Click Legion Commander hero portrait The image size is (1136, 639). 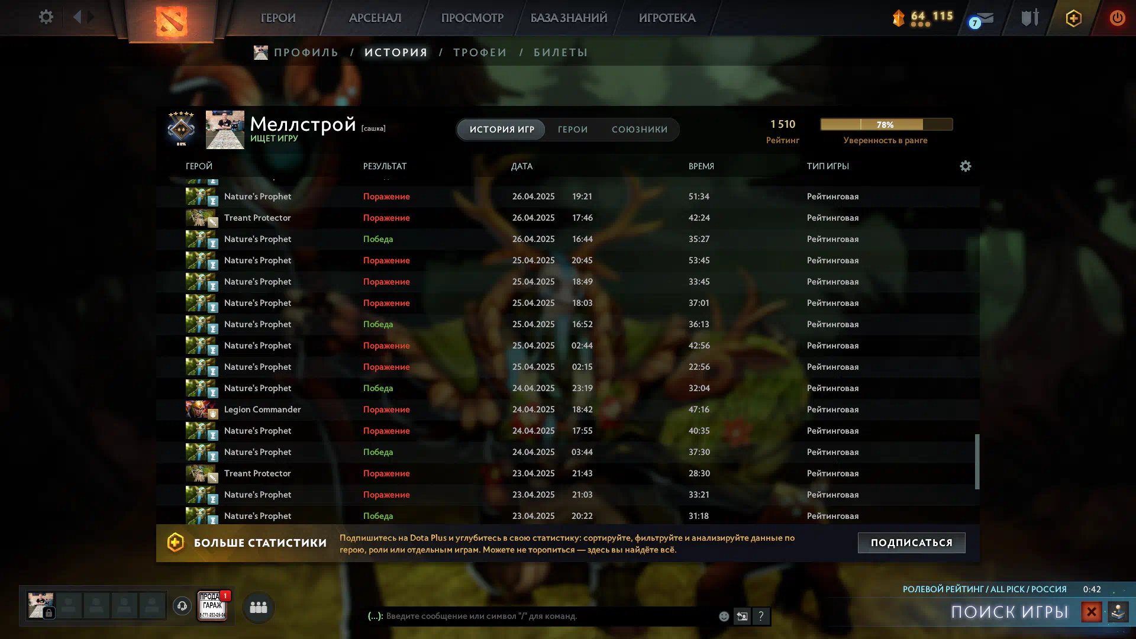click(201, 409)
